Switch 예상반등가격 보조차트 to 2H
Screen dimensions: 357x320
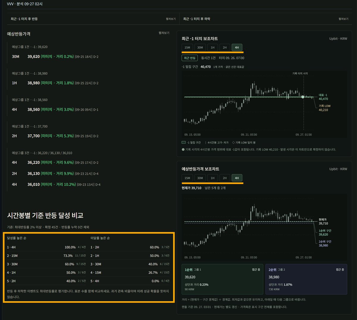point(225,178)
